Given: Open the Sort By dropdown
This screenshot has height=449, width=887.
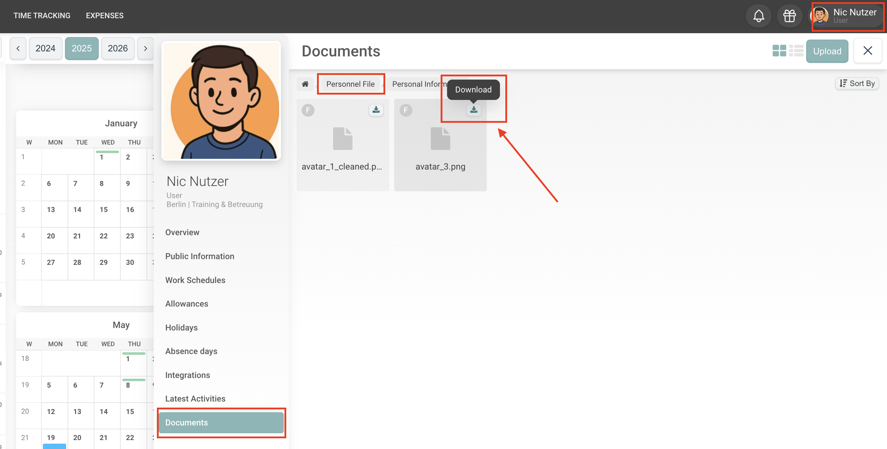Looking at the screenshot, I should 857,84.
